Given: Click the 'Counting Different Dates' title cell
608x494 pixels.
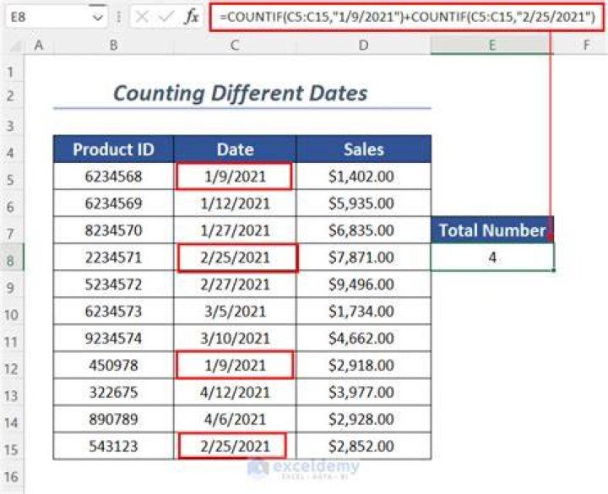Looking at the screenshot, I should tap(242, 94).
